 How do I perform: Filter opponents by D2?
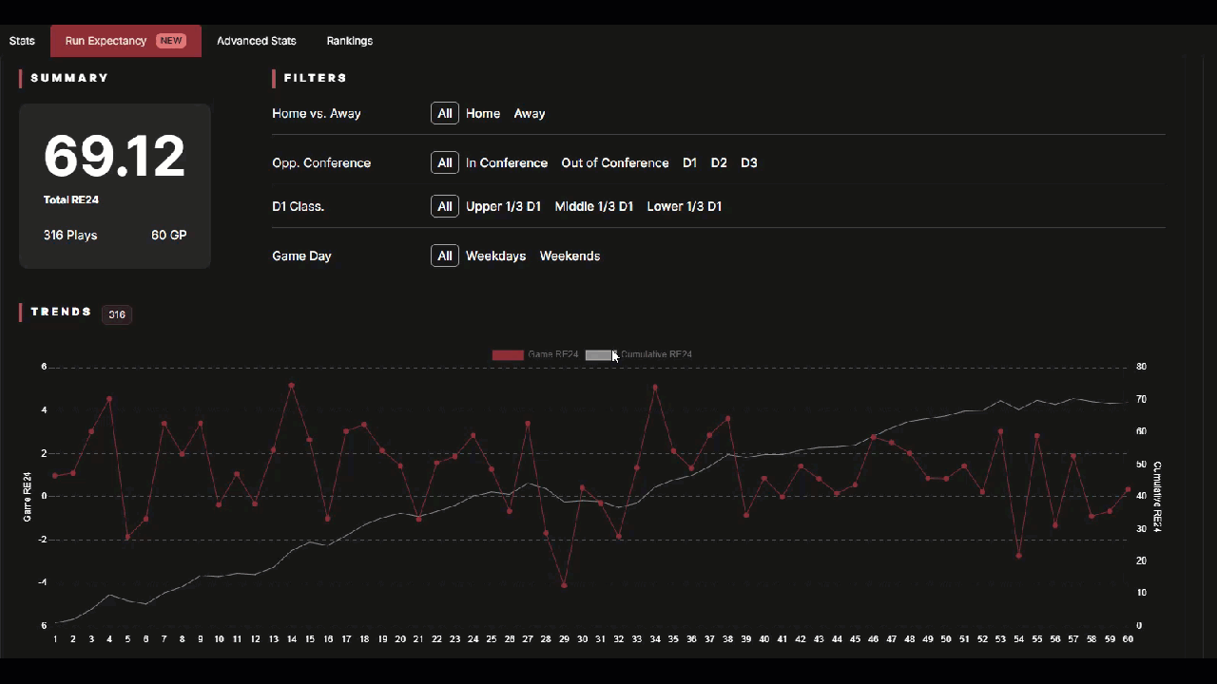pos(719,162)
